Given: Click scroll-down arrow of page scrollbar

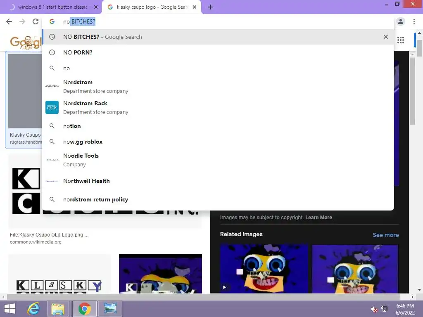Looking at the screenshot, I should tap(419, 290).
